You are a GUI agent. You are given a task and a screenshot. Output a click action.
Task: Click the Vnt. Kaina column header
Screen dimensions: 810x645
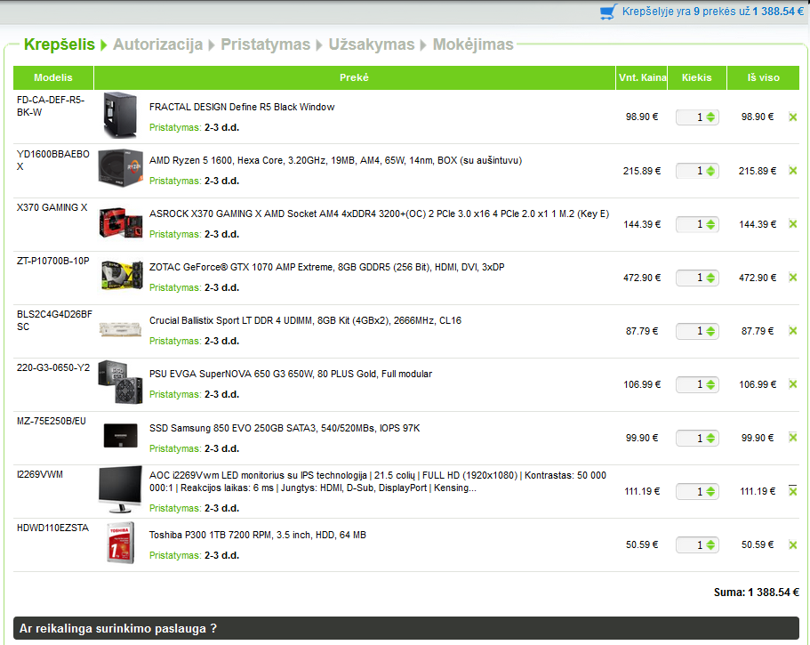(x=642, y=77)
